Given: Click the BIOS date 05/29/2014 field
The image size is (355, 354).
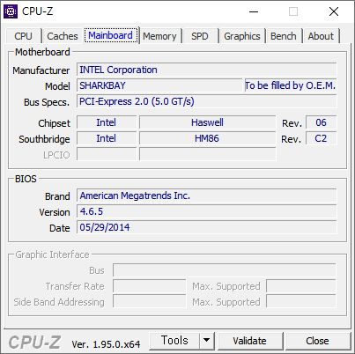Looking at the screenshot, I should click(x=207, y=227).
